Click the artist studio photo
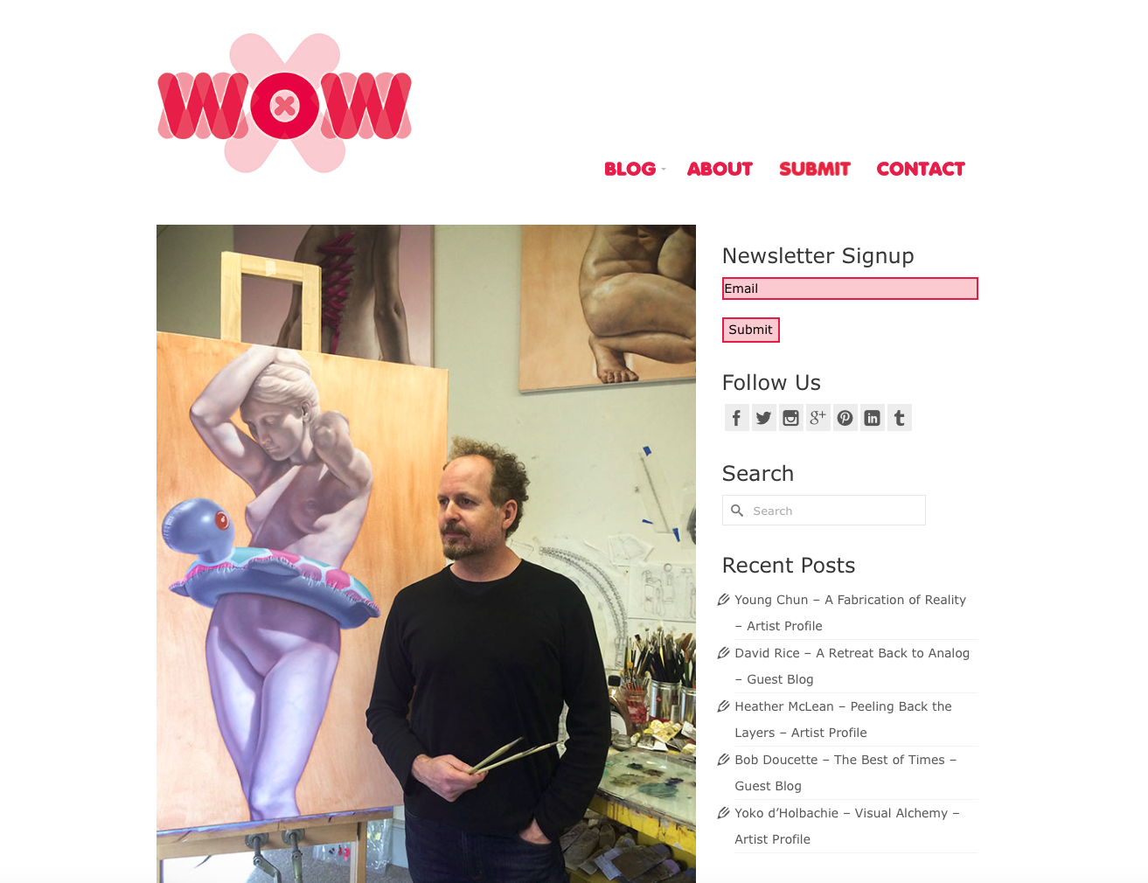 tap(426, 553)
